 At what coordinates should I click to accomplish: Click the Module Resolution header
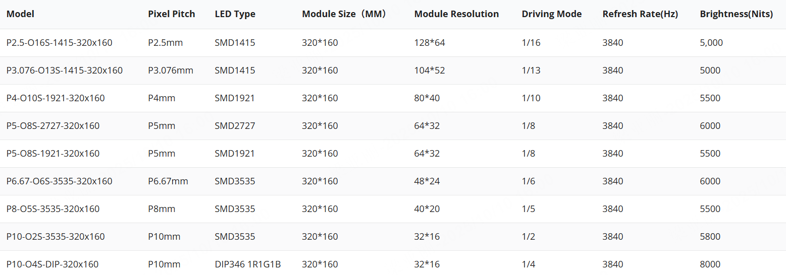(456, 14)
